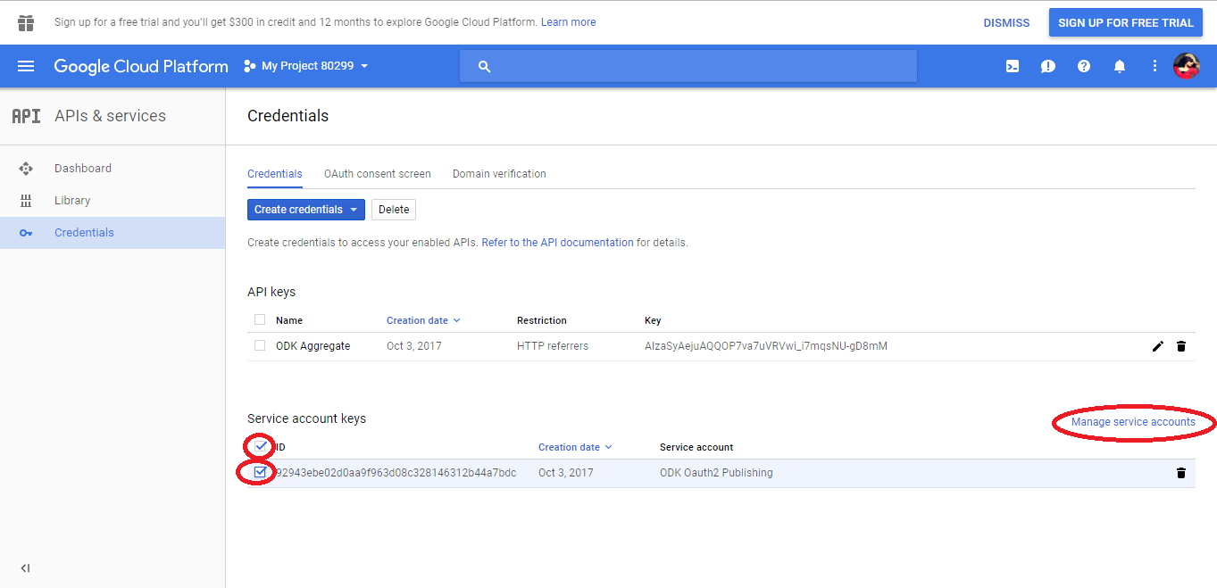
Task: Switch to Domain verification tab
Action: (x=499, y=174)
